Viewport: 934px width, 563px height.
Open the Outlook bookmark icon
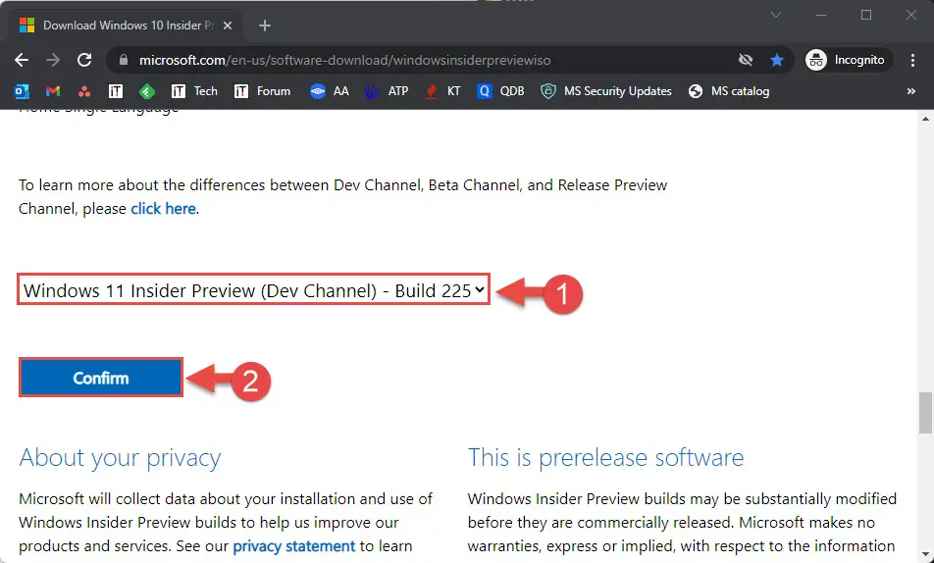pyautogui.click(x=22, y=91)
